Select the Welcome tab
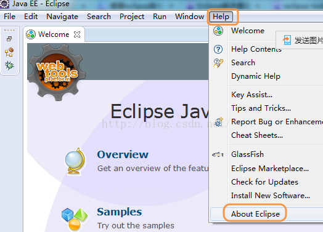The width and height of the screenshot is (323, 232). pos(54,34)
